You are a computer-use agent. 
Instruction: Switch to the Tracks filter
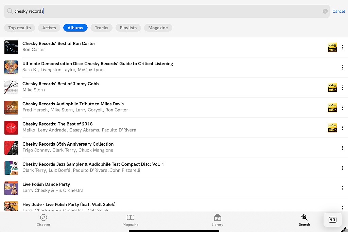pos(101,28)
